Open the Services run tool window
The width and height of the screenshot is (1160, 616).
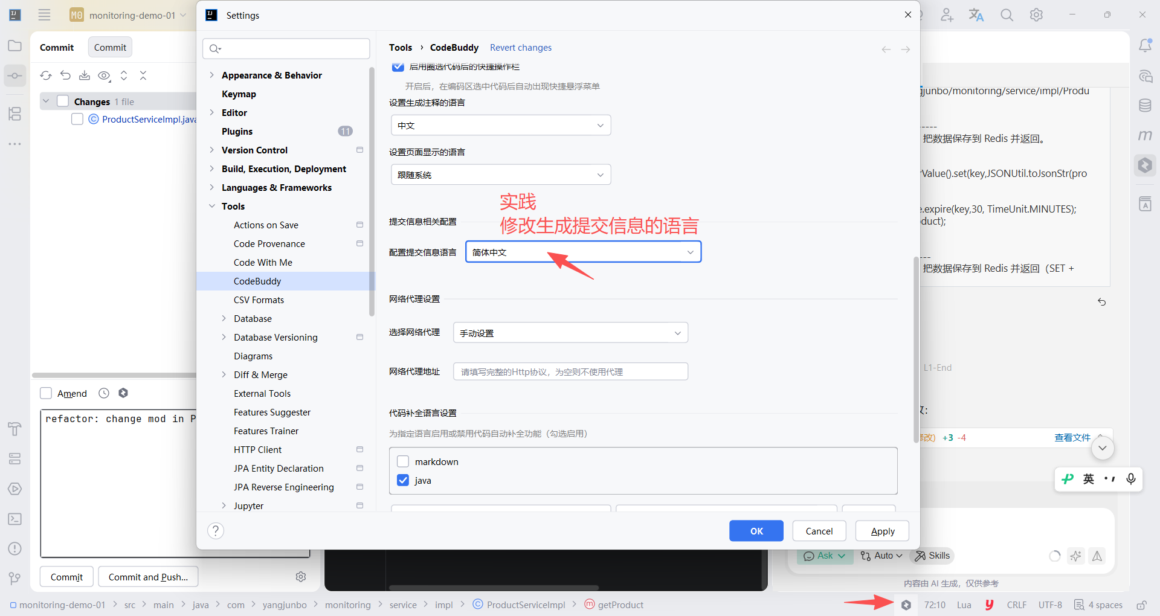click(14, 489)
